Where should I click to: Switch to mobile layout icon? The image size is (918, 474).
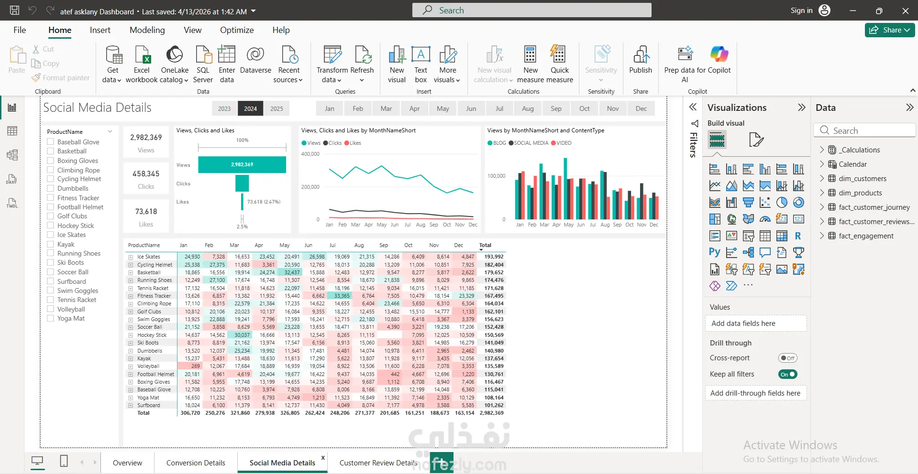pos(64,461)
